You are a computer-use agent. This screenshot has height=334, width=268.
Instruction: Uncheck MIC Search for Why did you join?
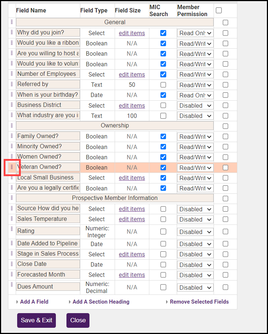163,33
